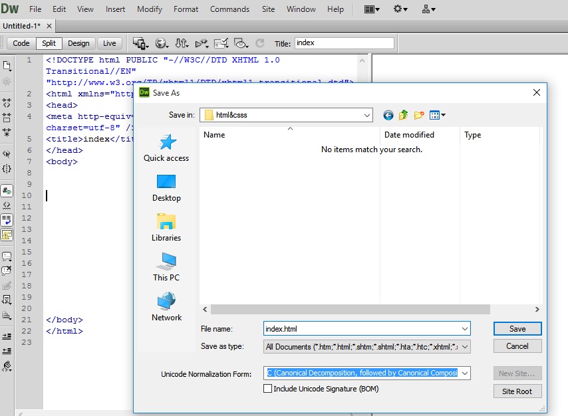Click the Balance Braces icon
The image size is (568, 416).
(7, 169)
